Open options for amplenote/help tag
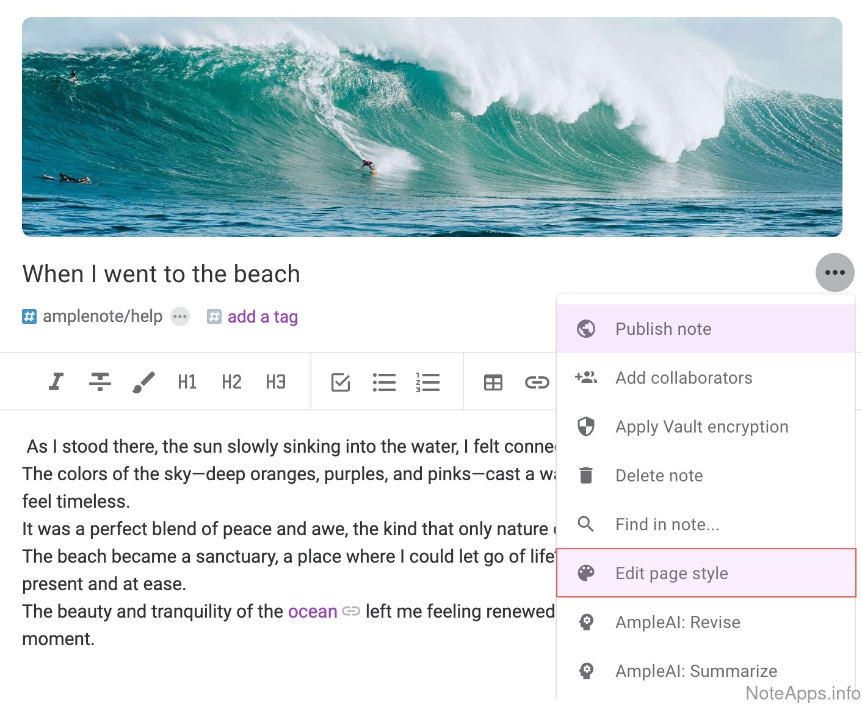The width and height of the screenshot is (862, 705). coord(180,316)
